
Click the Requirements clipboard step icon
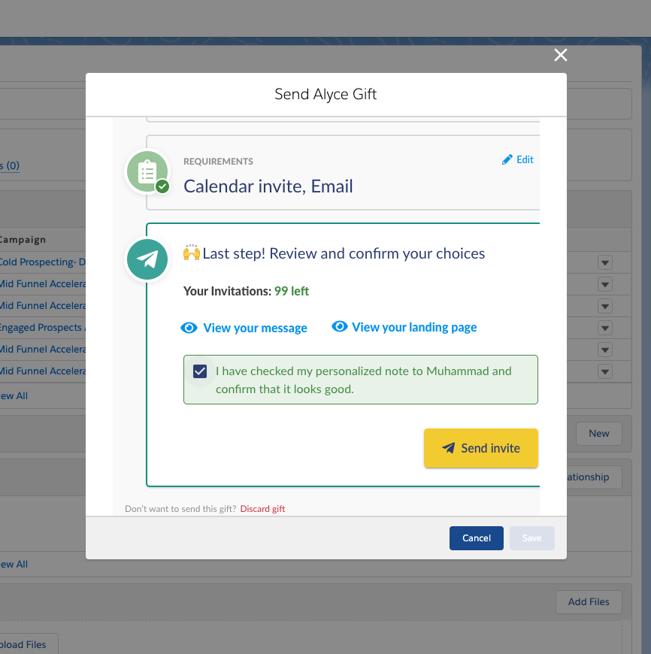(x=147, y=171)
